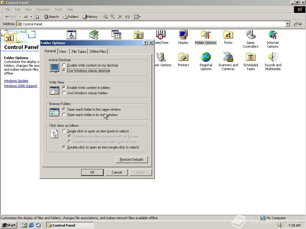Open the Views toolbar dropdown
Screen dimensions: 306x229
click(137, 17)
